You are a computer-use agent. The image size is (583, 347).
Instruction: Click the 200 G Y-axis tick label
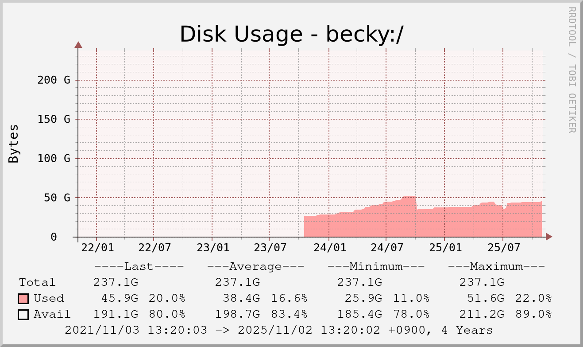(54, 80)
